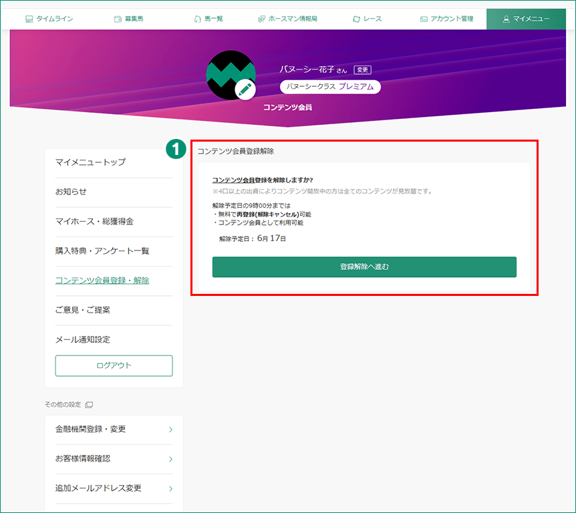Viewport: 576px width, 513px height.
Task: Select the マイメニュー tab
Action: tap(526, 19)
